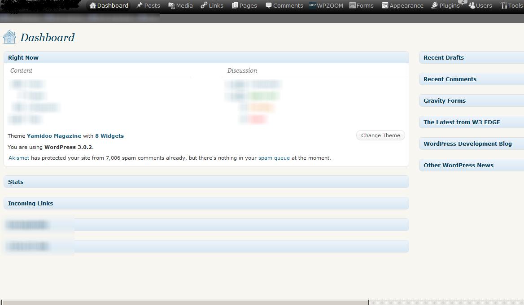This screenshot has height=305, width=524.
Task: Follow the 8 Widgets link
Action: [x=109, y=136]
